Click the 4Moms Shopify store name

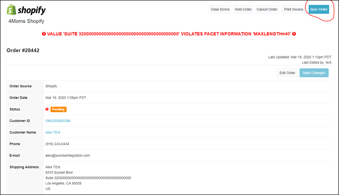tap(26, 21)
